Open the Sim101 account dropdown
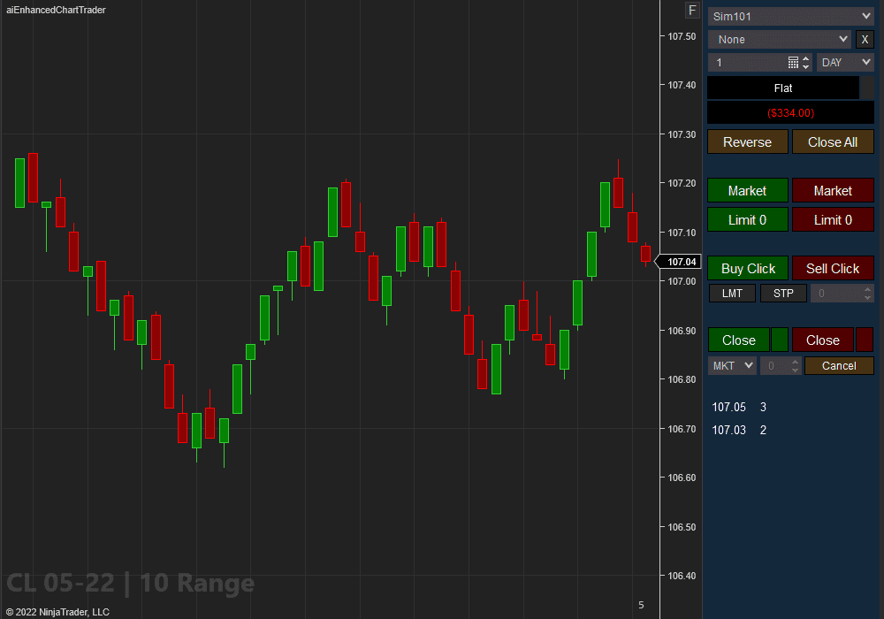 [x=789, y=15]
